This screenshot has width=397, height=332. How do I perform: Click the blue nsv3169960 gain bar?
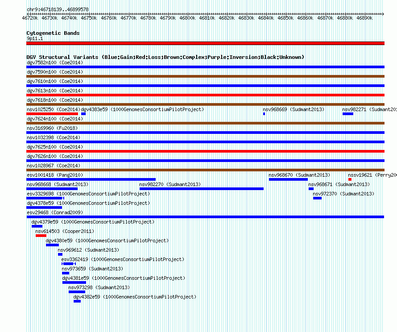pyautogui.click(x=205, y=133)
